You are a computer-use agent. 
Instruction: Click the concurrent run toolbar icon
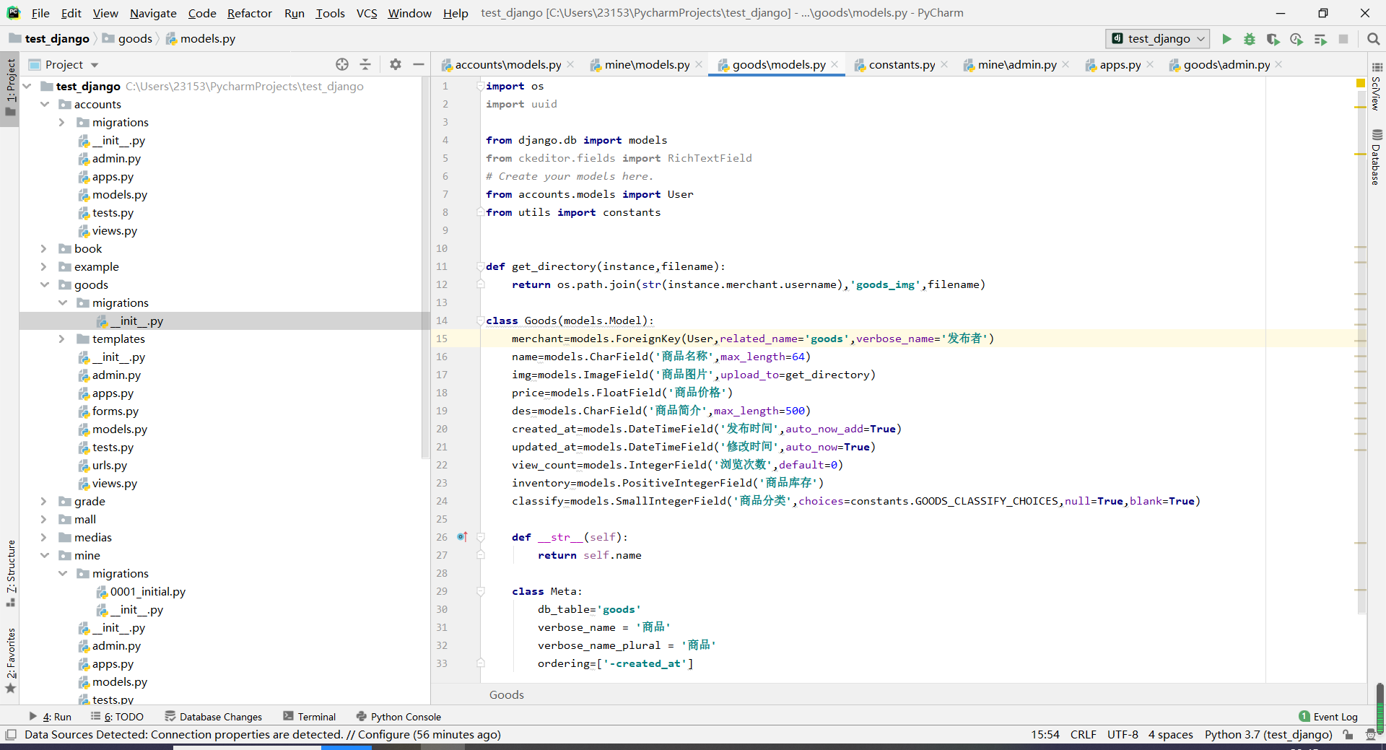coord(1320,39)
